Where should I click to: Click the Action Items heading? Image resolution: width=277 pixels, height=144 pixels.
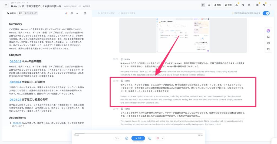(18, 118)
